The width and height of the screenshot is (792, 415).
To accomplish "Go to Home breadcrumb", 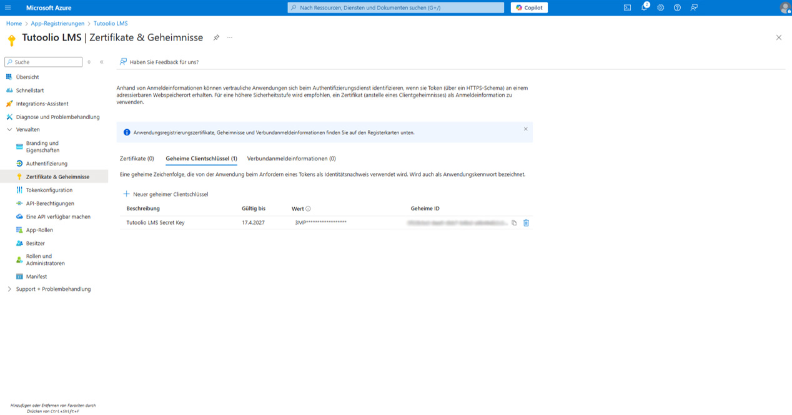I will point(14,23).
